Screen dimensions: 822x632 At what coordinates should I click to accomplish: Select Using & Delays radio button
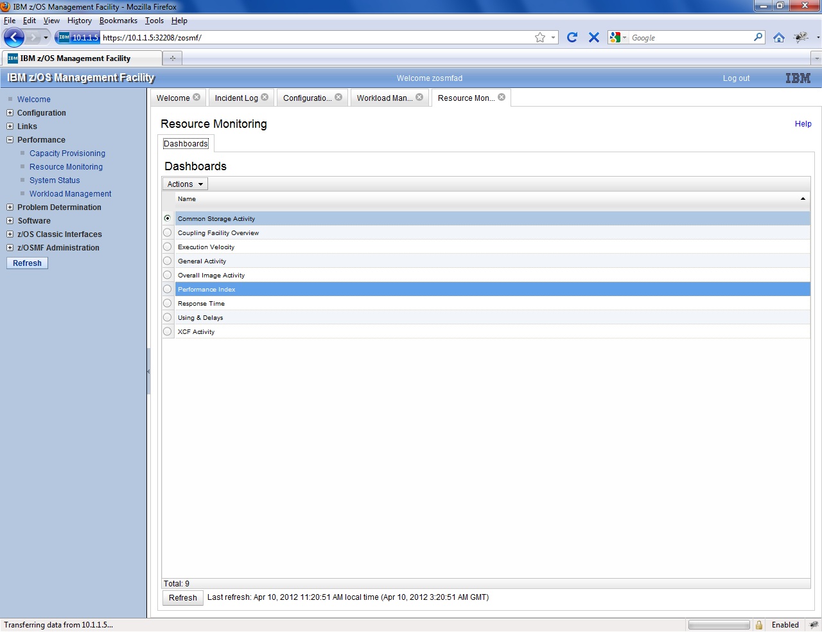168,317
